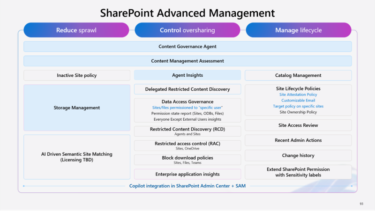Open the Inactive Site policy box
Viewport: 375px width, 211px height.
(x=77, y=75)
